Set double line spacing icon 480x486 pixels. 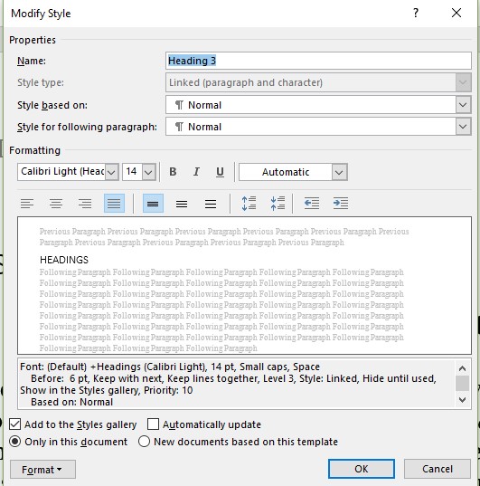[x=211, y=204]
